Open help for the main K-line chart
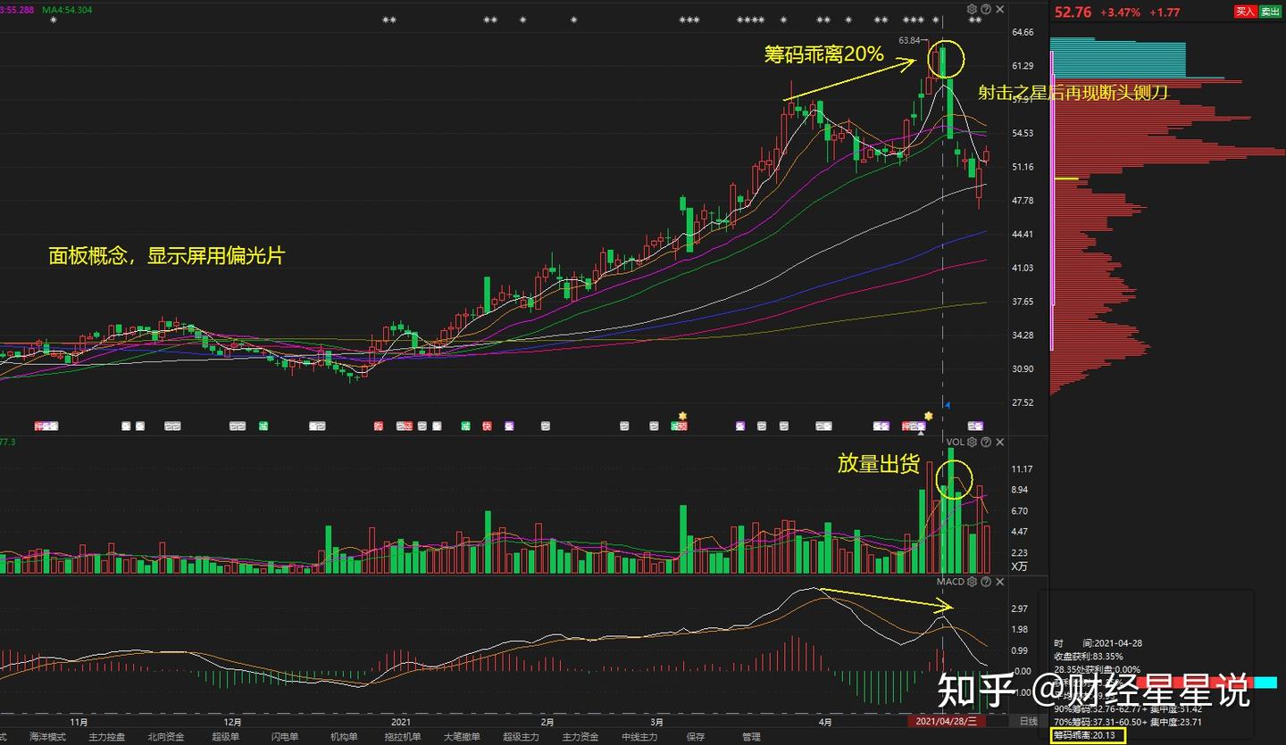The image size is (1286, 745). point(986,10)
